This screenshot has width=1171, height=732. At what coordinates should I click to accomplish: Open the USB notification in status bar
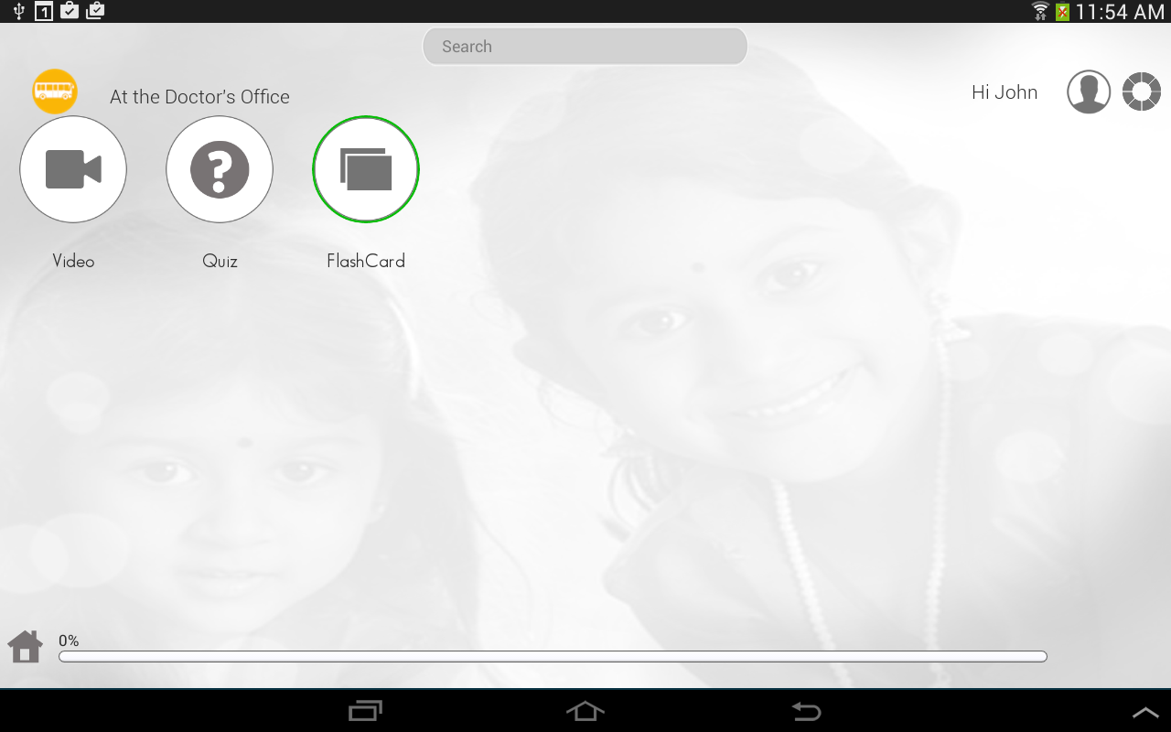tap(18, 11)
